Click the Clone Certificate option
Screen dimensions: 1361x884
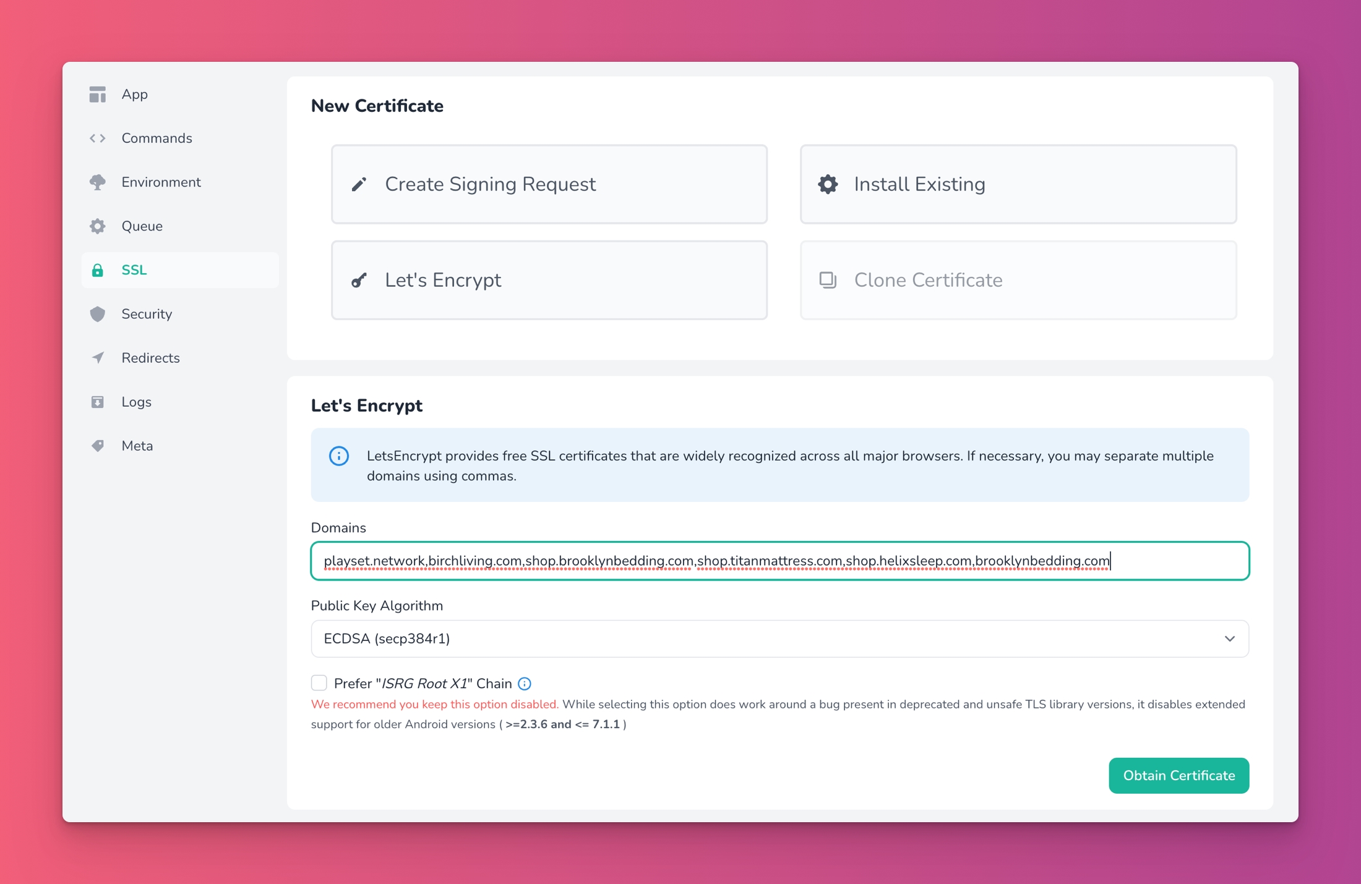coord(1018,280)
